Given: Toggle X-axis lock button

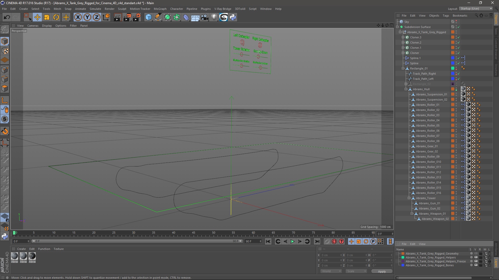Looking at the screenshot, I should (78, 17).
